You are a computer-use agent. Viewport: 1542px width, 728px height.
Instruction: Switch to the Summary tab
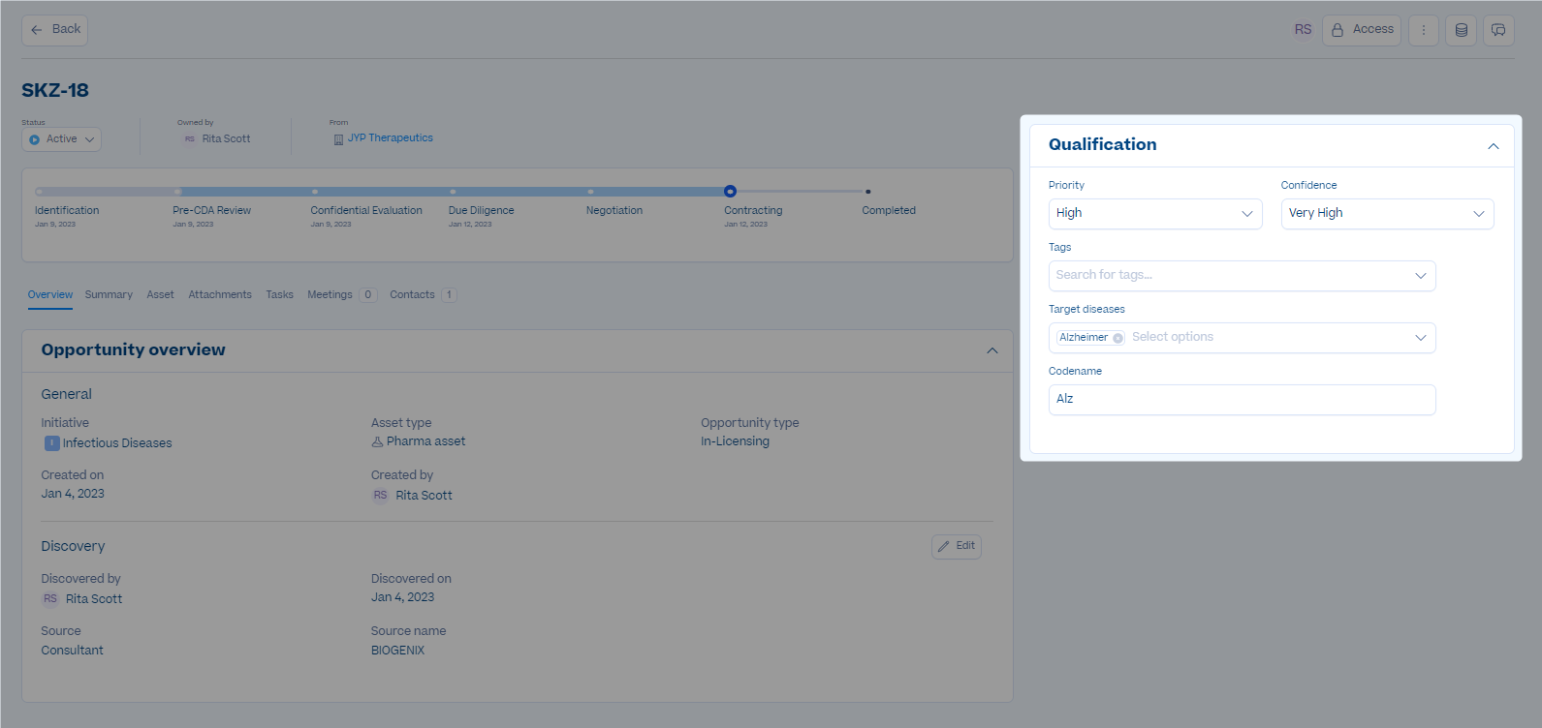(109, 294)
